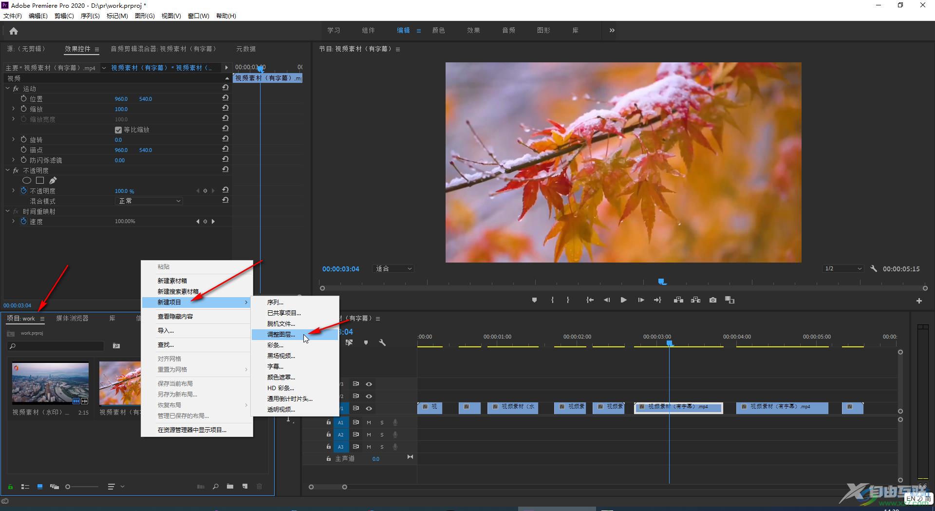This screenshot has width=935, height=511.
Task: Play the program monitor video
Action: [623, 300]
